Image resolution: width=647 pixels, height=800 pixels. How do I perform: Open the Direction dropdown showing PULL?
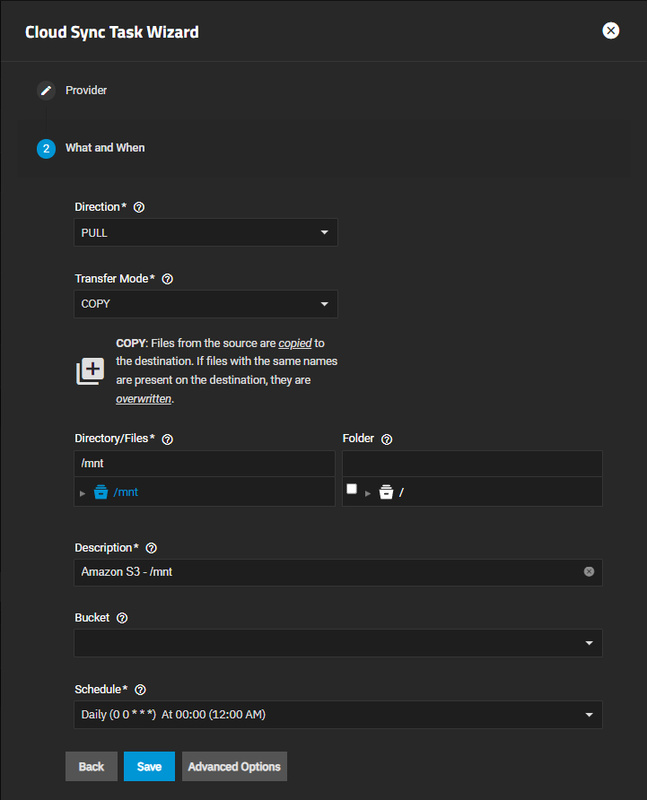205,232
